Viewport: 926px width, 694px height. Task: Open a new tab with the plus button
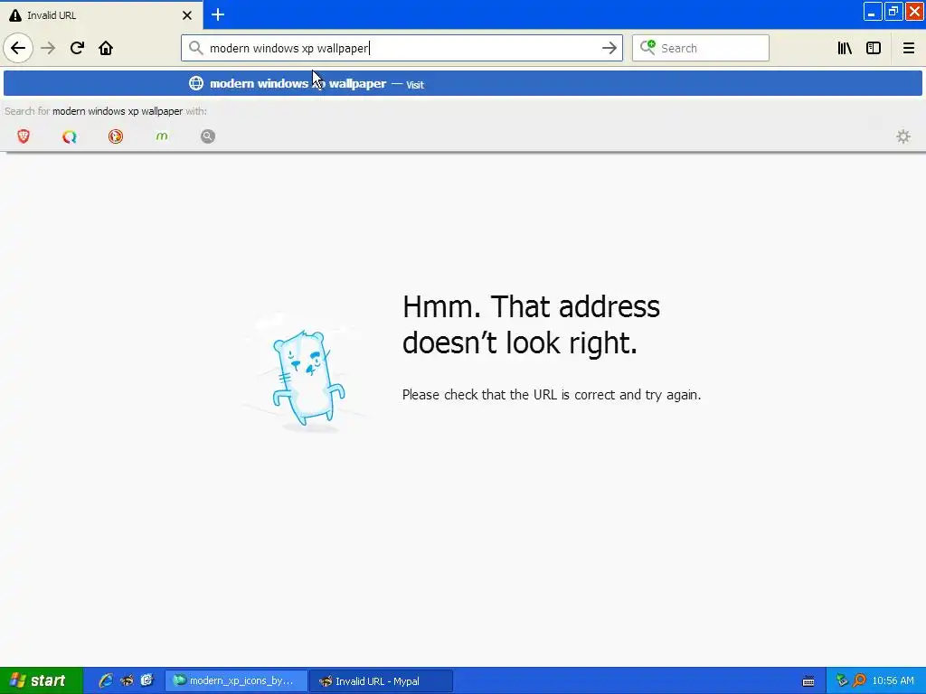[x=218, y=14]
